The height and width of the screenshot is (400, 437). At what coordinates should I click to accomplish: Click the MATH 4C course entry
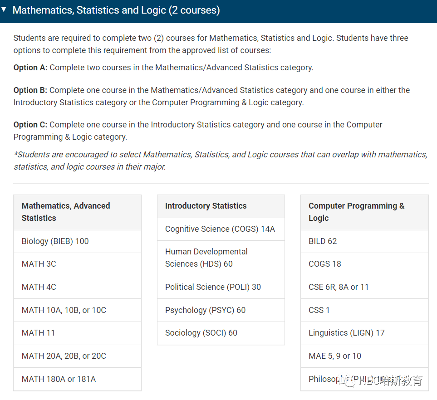[x=78, y=287]
